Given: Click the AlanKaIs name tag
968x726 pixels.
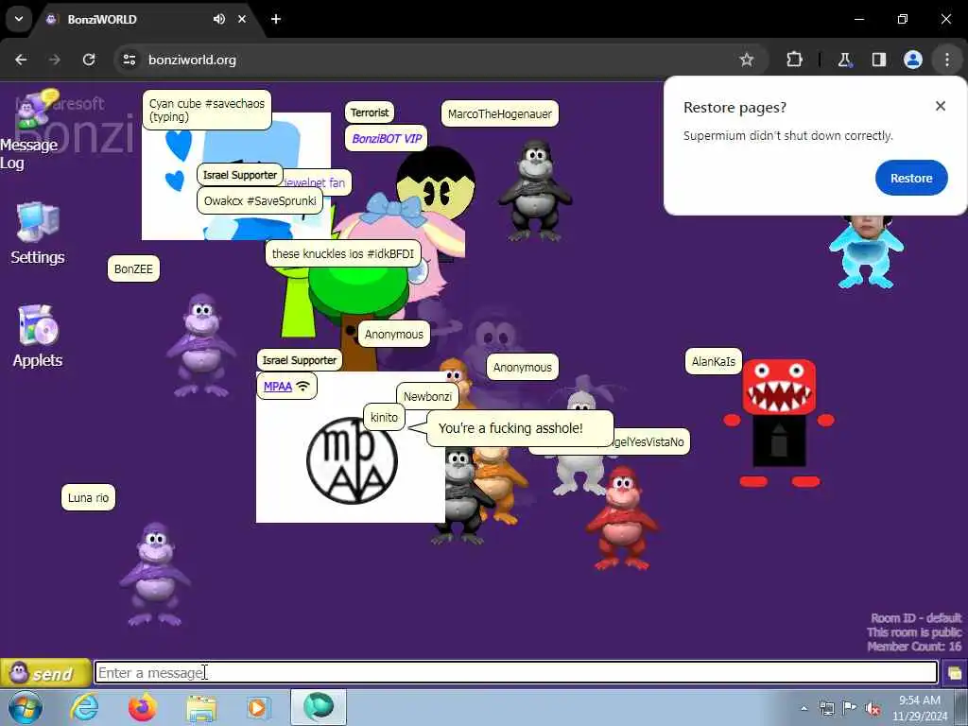Looking at the screenshot, I should pyautogui.click(x=713, y=361).
